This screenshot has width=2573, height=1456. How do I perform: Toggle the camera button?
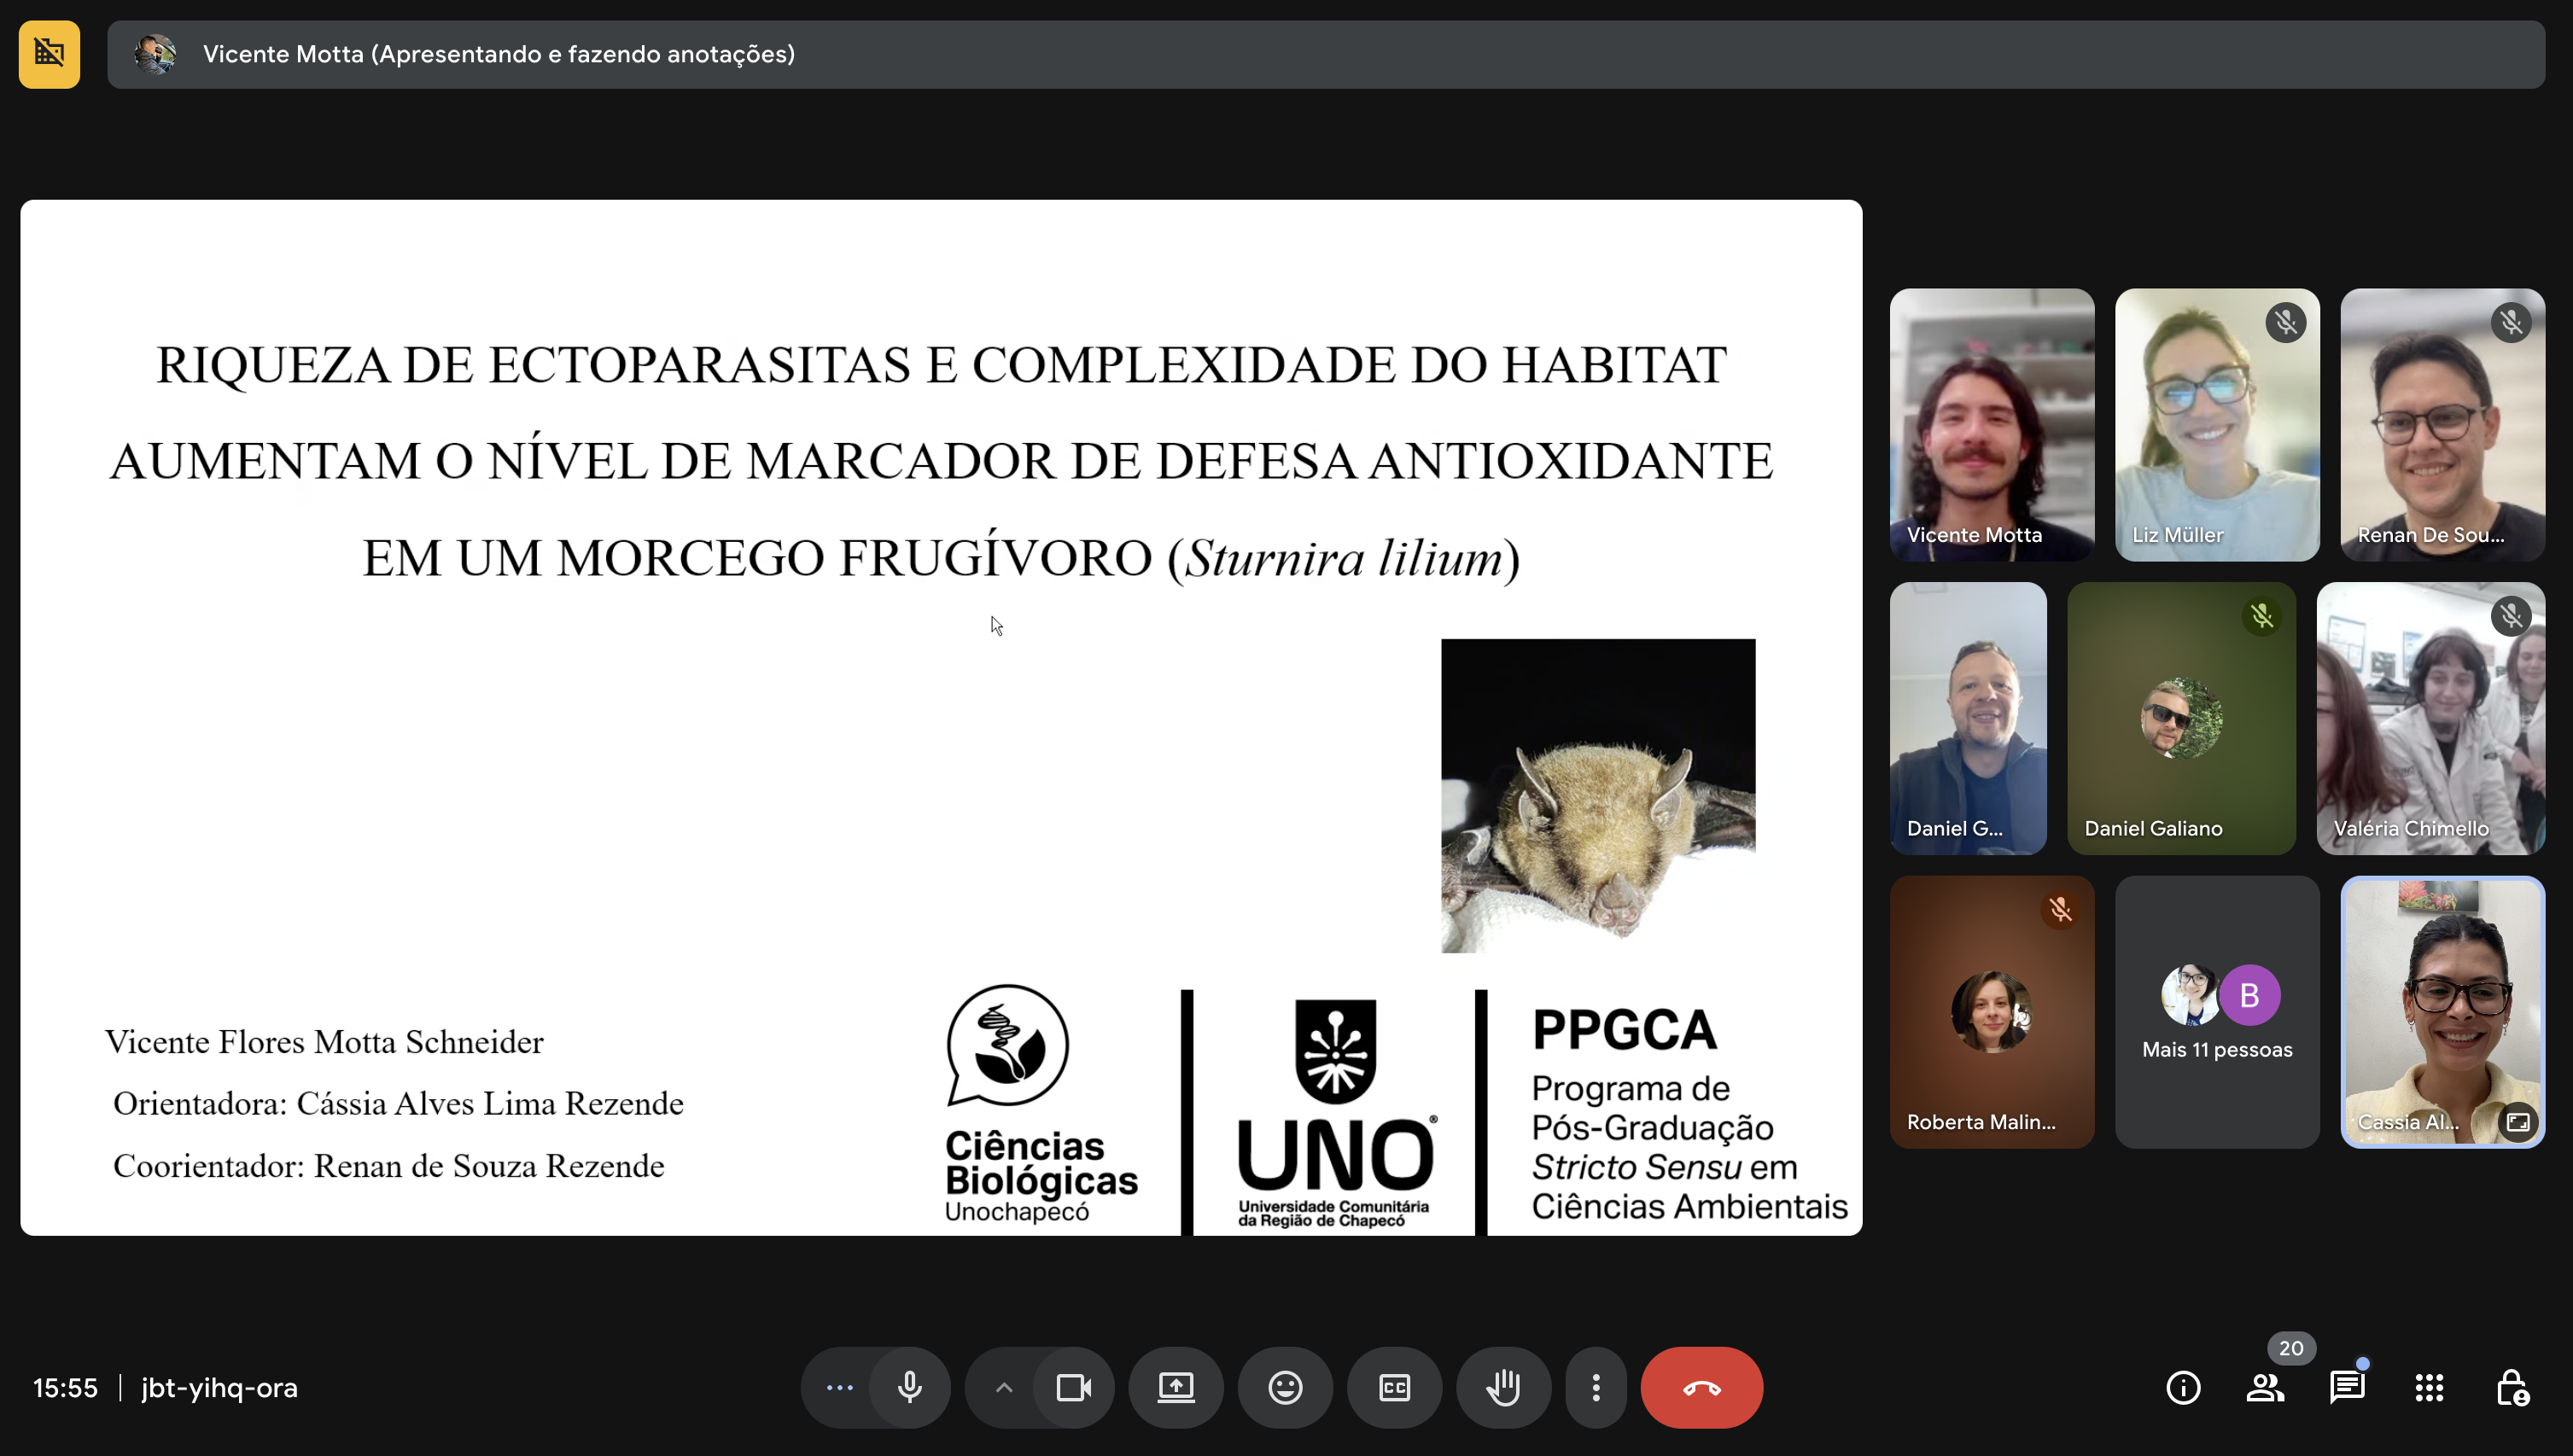click(x=1073, y=1387)
